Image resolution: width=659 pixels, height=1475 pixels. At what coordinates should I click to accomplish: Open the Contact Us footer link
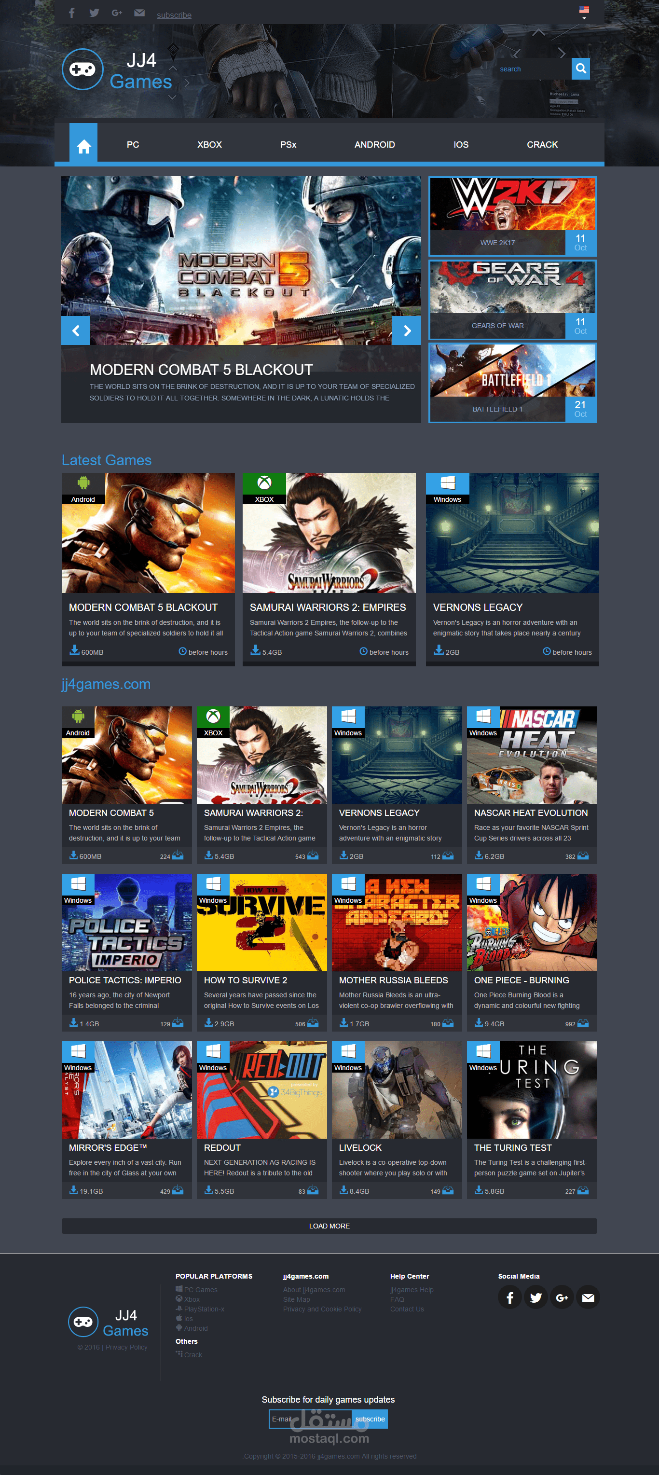[x=407, y=1309]
